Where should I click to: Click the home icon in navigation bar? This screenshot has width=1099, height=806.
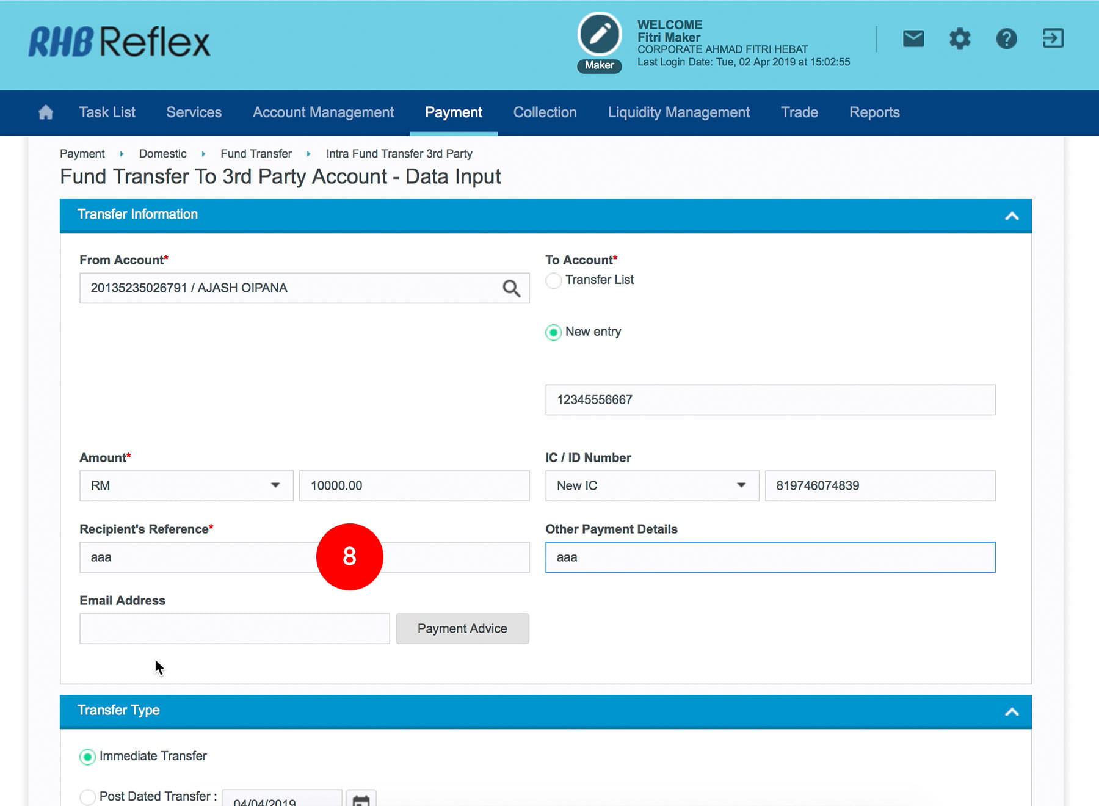click(x=46, y=112)
